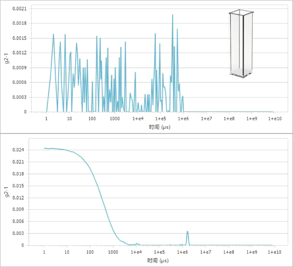Click the plateau start of the lower decay curve
The image size is (293, 267).
pos(44,148)
